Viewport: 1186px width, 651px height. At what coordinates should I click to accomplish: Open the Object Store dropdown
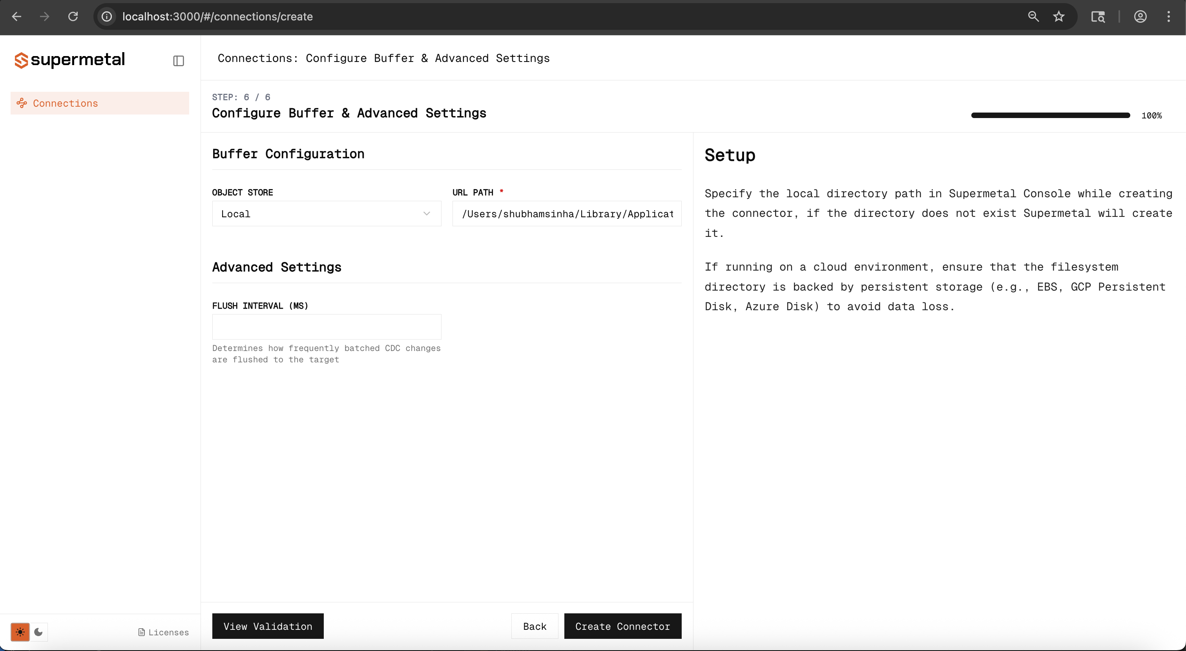pos(326,213)
